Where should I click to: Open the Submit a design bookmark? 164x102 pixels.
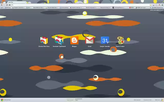(x=76, y=8)
